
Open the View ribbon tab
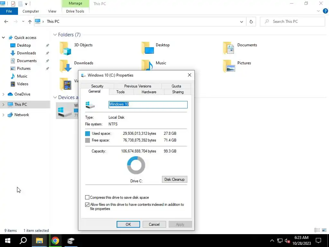click(52, 11)
